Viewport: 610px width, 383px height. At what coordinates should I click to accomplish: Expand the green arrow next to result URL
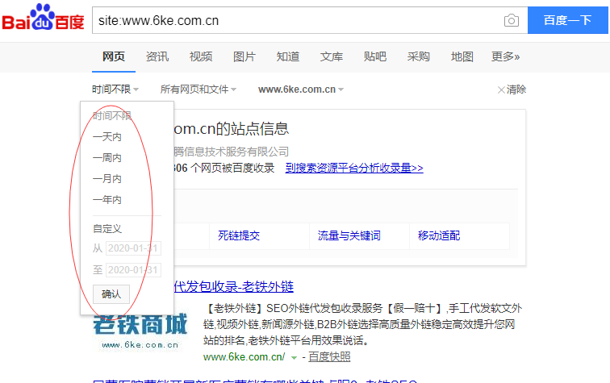294,358
